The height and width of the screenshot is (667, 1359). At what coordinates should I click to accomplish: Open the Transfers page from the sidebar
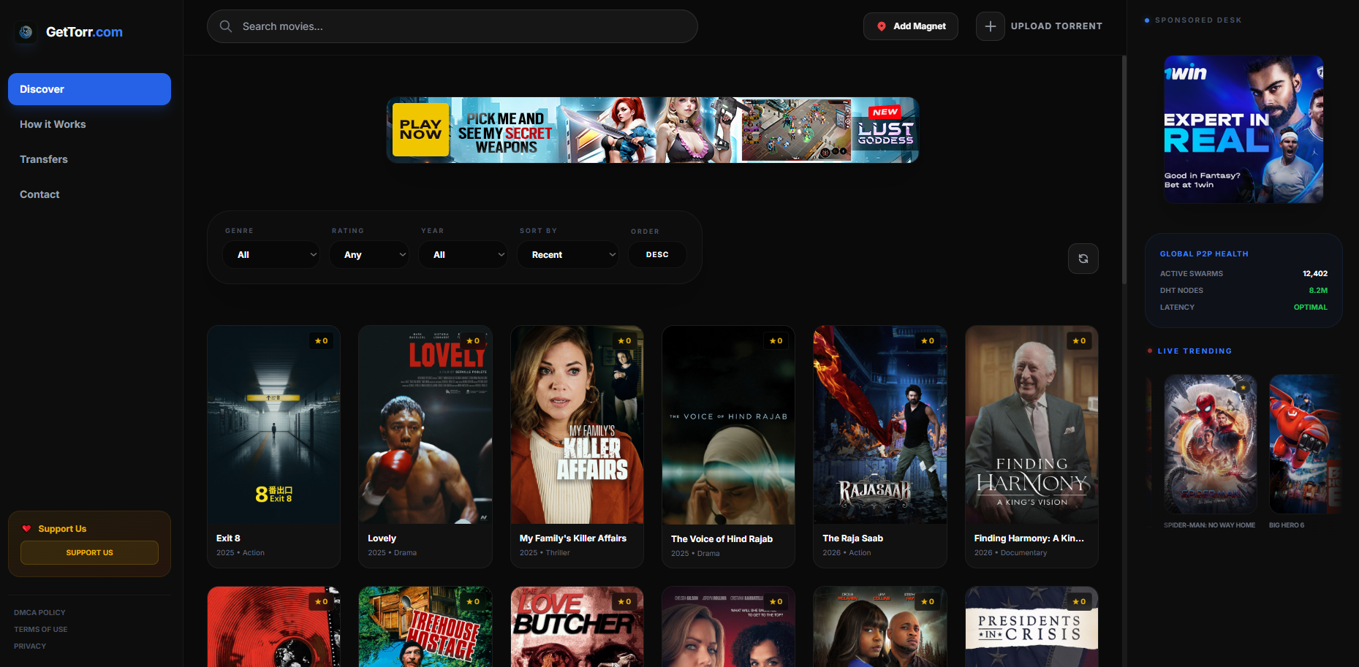44,159
